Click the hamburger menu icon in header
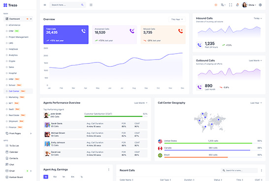269x181 pixels. [45, 5]
